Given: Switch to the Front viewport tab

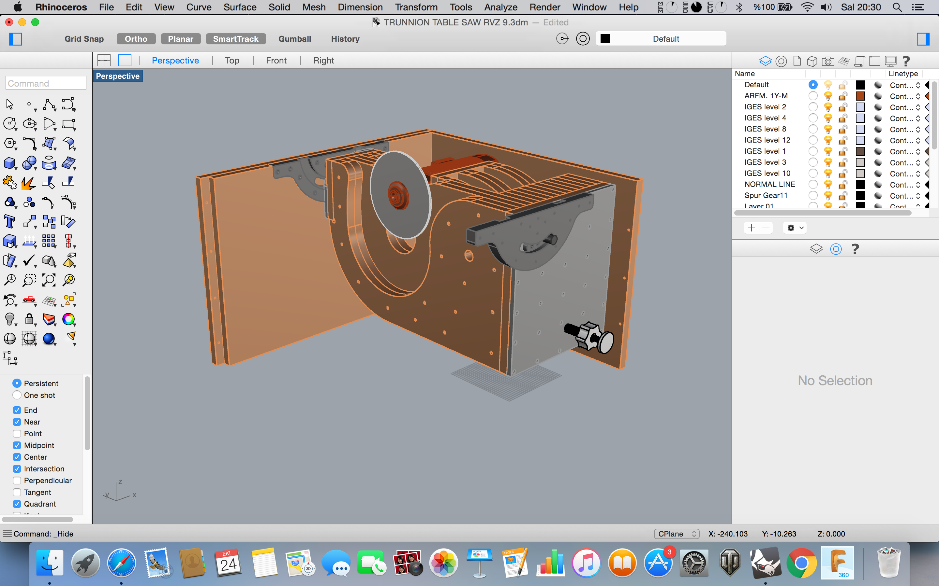Looking at the screenshot, I should tap(276, 61).
